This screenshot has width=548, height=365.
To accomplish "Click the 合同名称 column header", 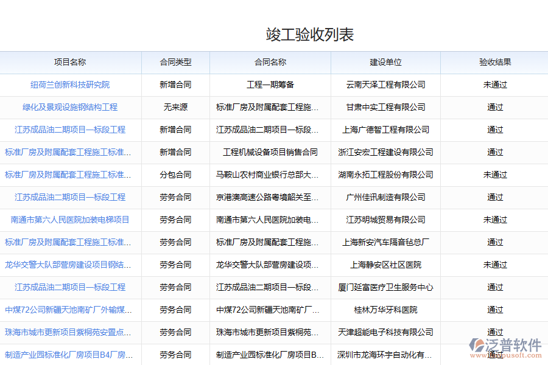I will click(270, 62).
